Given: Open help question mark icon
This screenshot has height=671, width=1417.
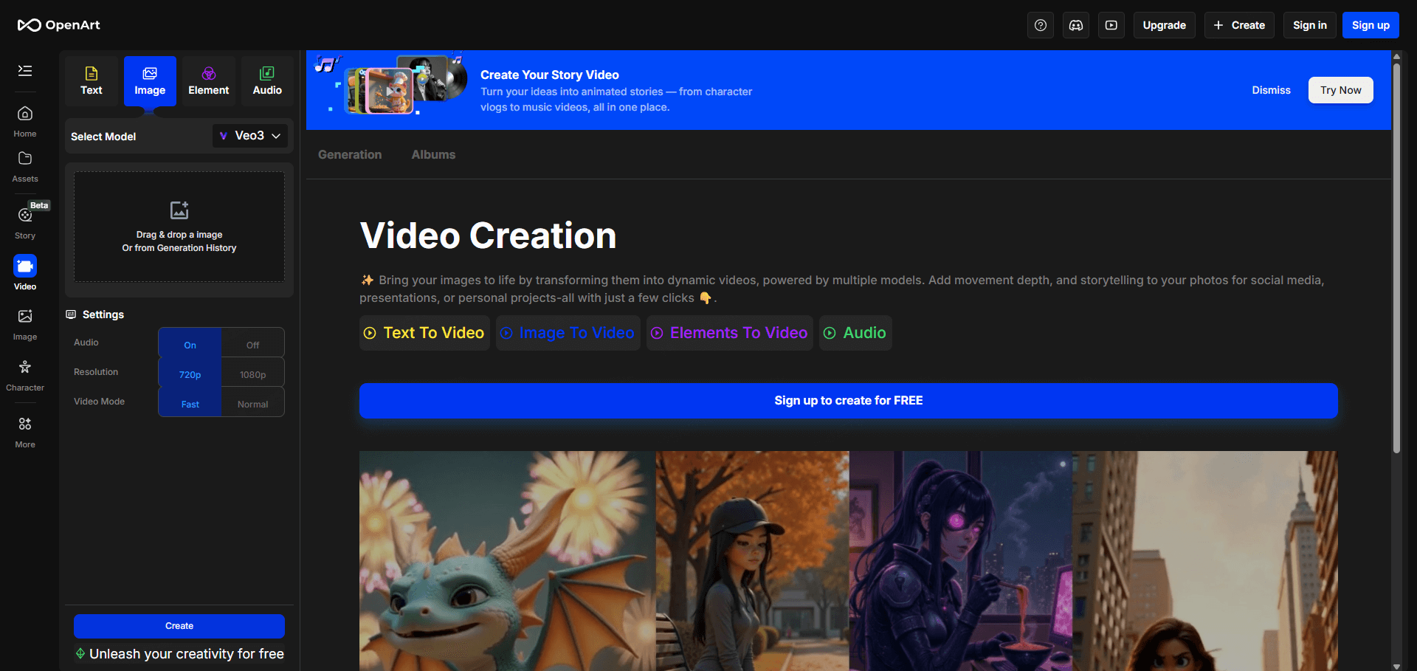Looking at the screenshot, I should 1041,25.
